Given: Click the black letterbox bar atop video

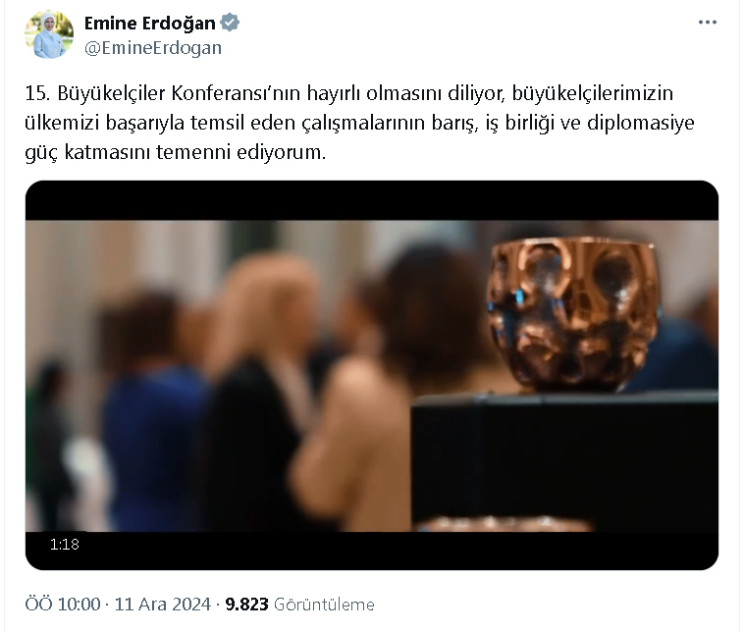Looking at the screenshot, I should pyautogui.click(x=372, y=200).
